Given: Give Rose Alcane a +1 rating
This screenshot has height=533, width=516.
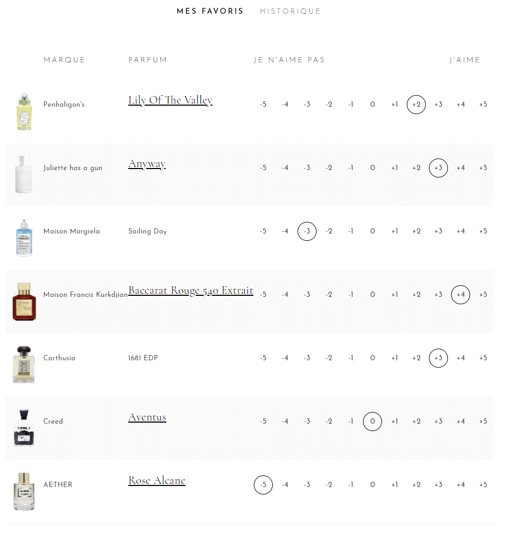Looking at the screenshot, I should [394, 485].
